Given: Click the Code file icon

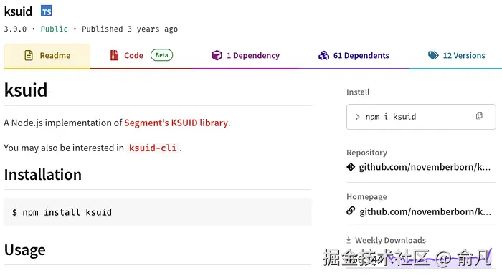Looking at the screenshot, I should coord(114,55).
